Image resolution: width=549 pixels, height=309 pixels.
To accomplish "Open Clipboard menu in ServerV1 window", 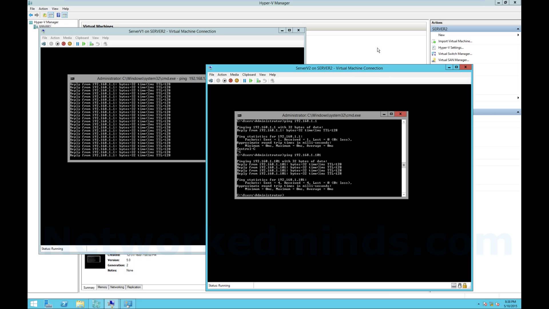I will [x=82, y=38].
